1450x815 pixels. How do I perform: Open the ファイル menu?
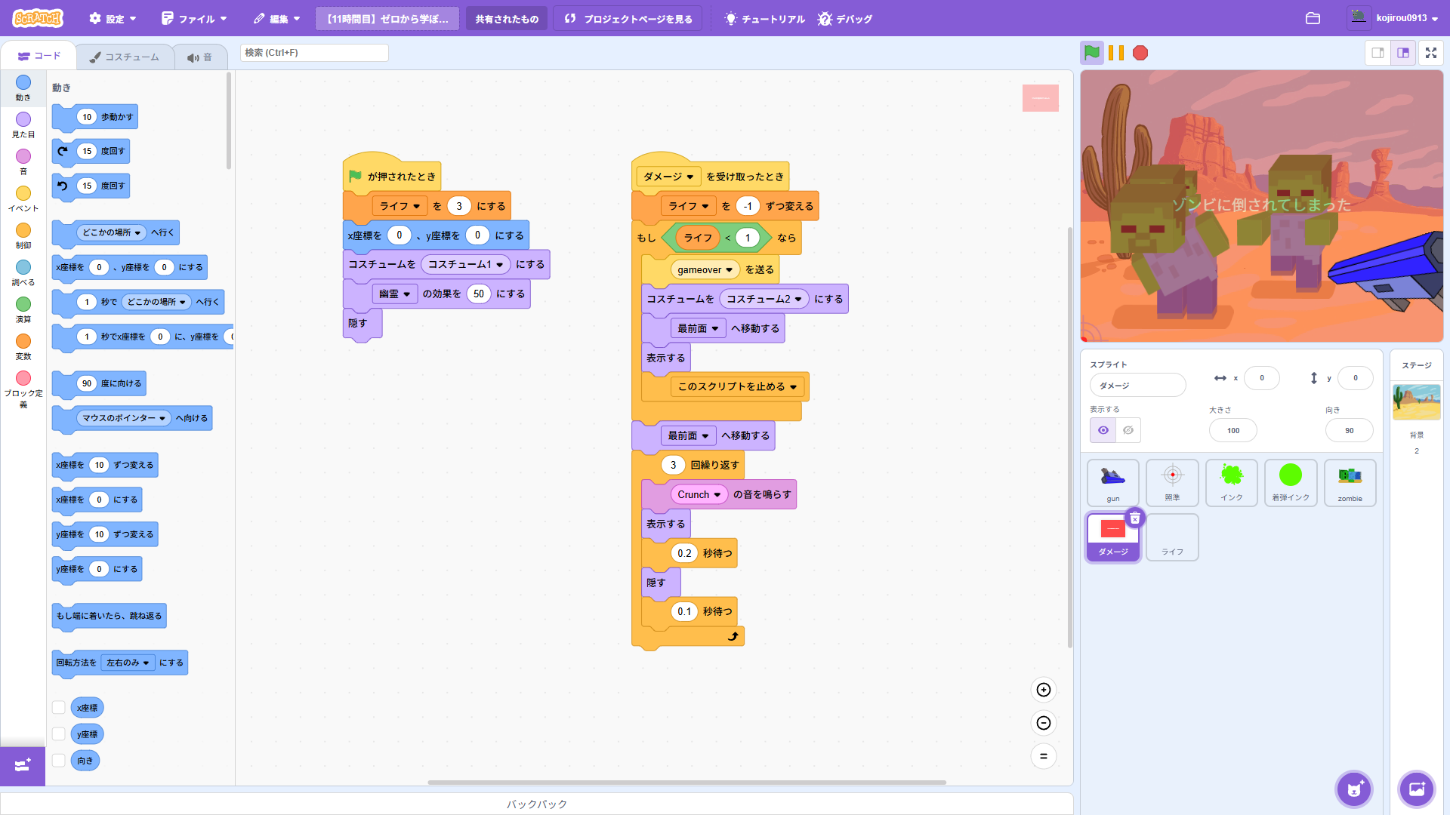coord(194,19)
